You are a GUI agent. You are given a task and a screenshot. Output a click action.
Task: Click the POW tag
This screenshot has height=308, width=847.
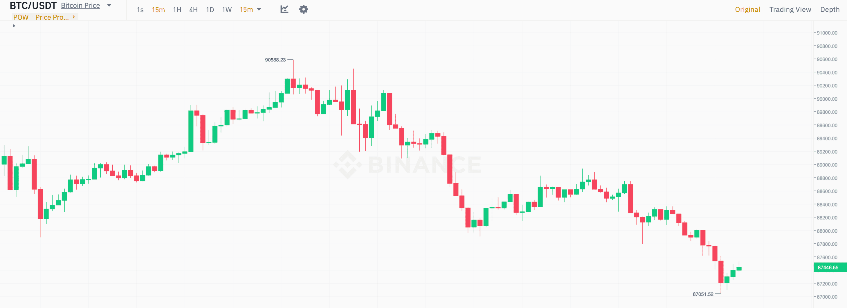21,17
